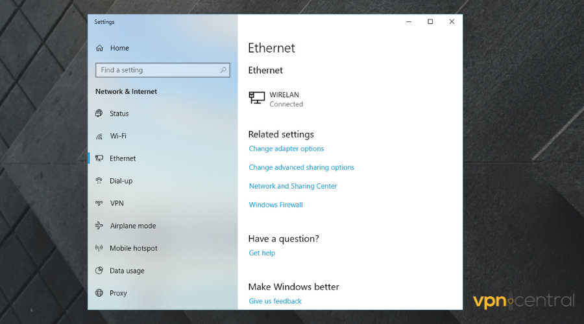
Task: Click the Data usage icon
Action: (x=99, y=271)
